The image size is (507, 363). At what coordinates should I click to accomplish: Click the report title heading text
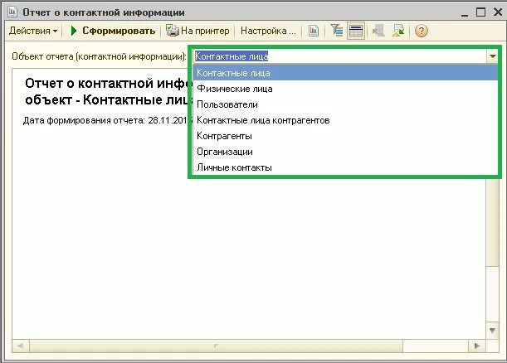[109, 92]
